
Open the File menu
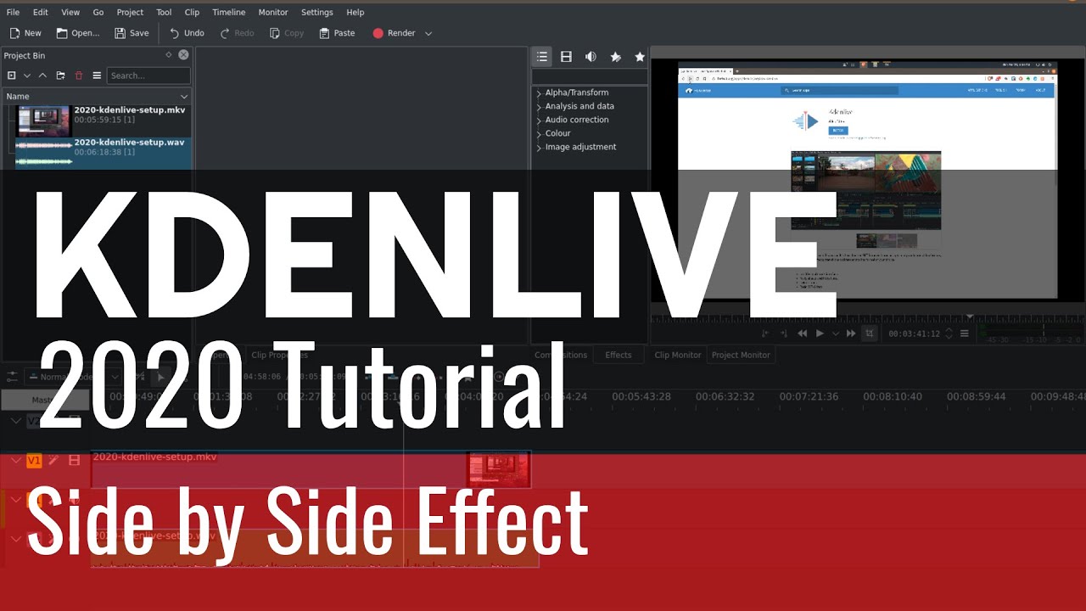pyautogui.click(x=13, y=12)
